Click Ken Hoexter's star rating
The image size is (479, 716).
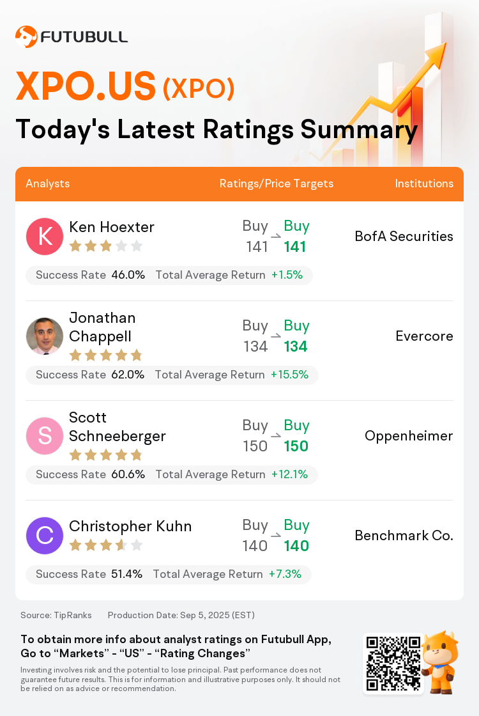tap(106, 247)
